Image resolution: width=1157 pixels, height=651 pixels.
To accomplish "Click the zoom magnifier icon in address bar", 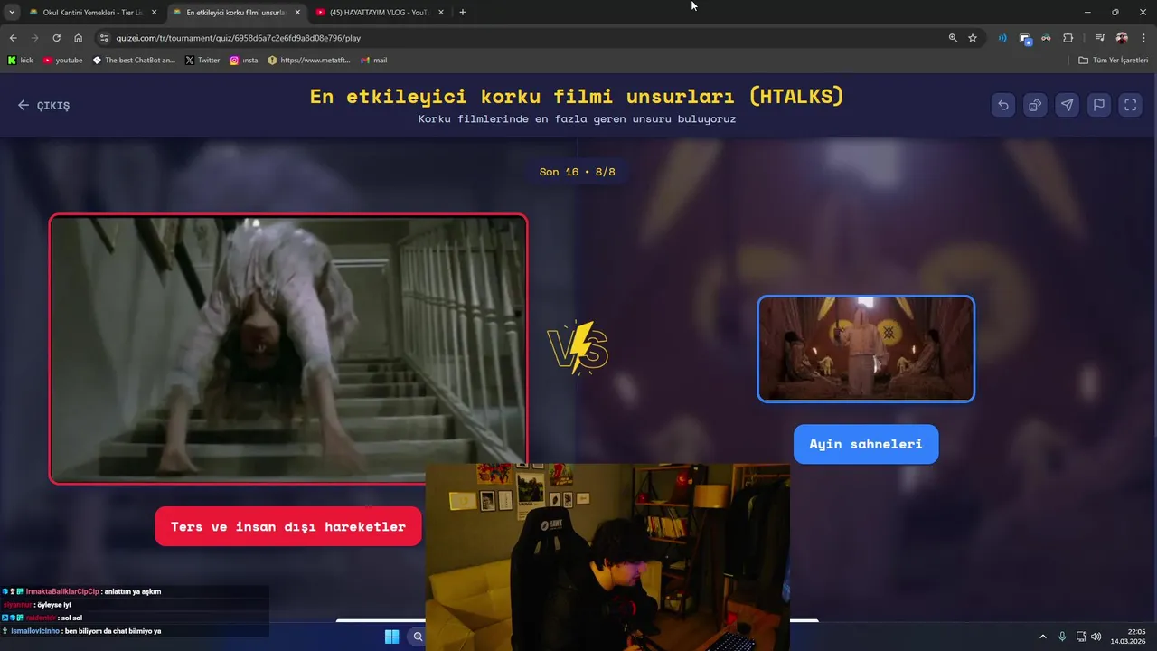I will coord(953,38).
